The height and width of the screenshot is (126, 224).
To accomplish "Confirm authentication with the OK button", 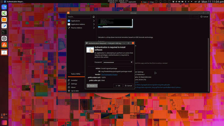I will pos(118,86).
